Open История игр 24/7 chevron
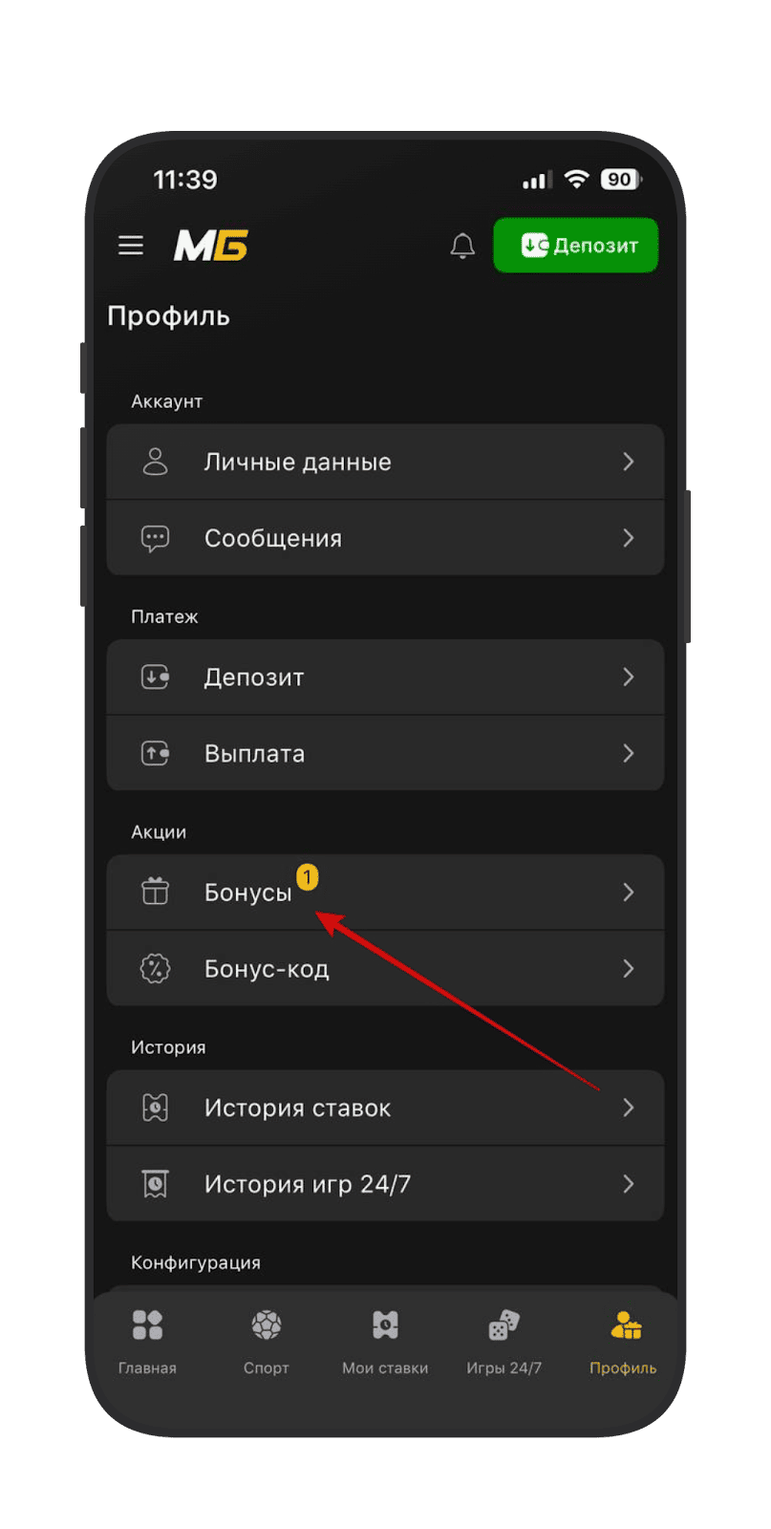The height and width of the screenshot is (1529, 771). [x=629, y=1184]
